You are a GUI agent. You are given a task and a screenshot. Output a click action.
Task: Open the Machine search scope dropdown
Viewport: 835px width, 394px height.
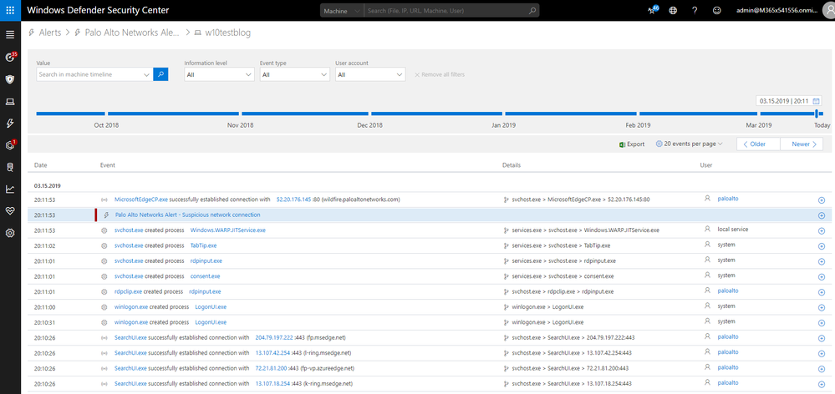[x=342, y=11]
